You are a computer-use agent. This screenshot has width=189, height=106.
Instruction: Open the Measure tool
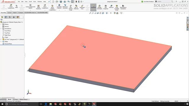coord(111,6)
